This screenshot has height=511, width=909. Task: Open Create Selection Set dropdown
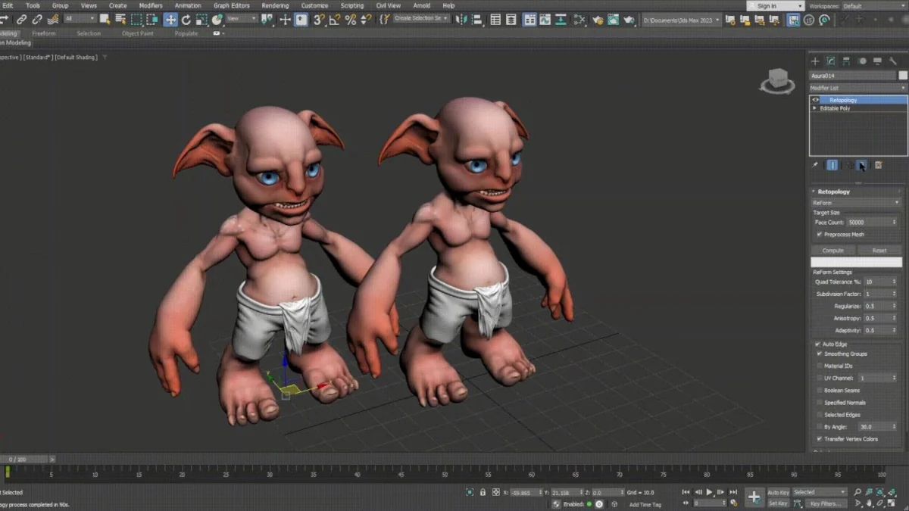(422, 19)
